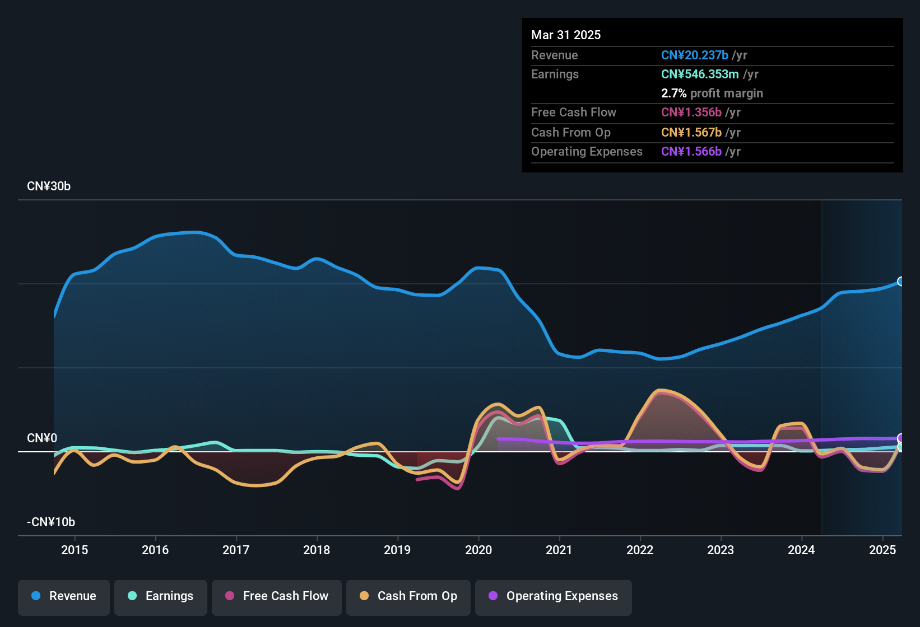Click the Cash From Op tooltip label

point(571,132)
